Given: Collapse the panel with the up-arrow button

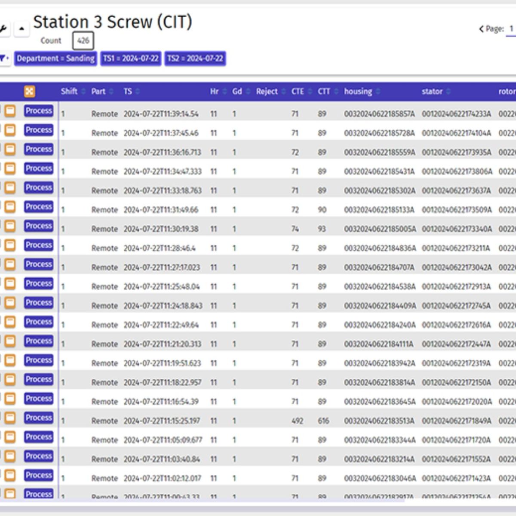Looking at the screenshot, I should [21, 29].
